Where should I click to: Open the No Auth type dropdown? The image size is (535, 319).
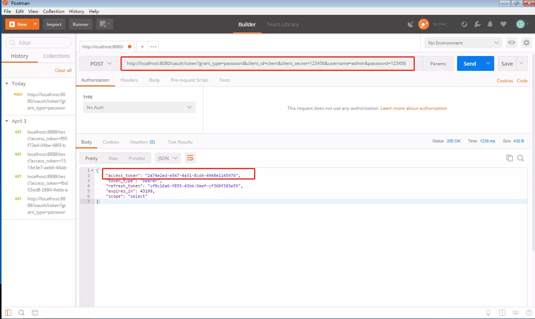point(139,107)
